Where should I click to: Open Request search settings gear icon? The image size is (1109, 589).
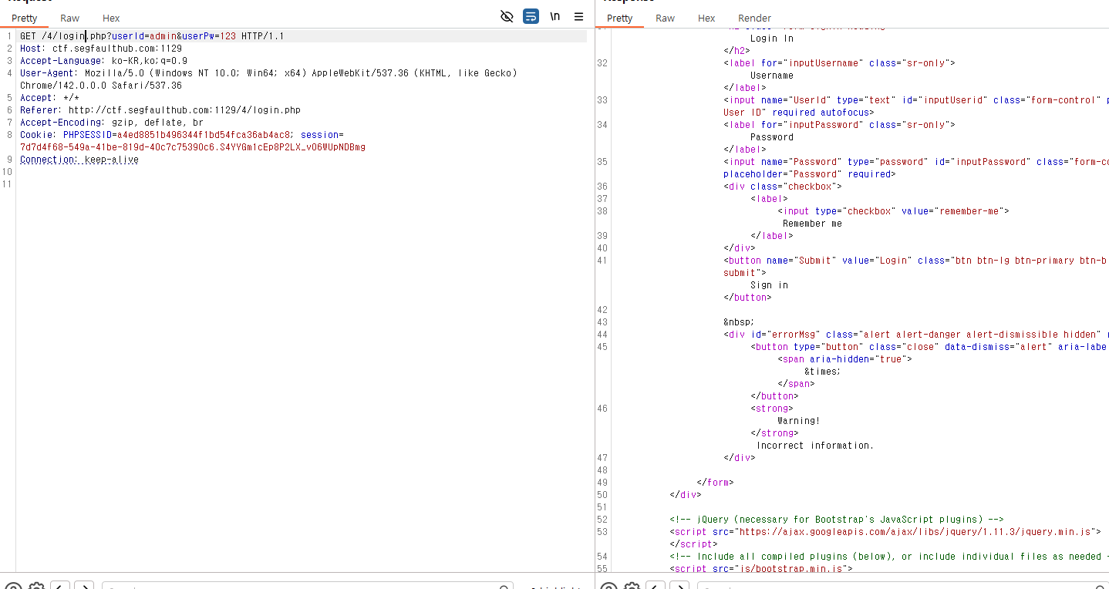[36, 587]
